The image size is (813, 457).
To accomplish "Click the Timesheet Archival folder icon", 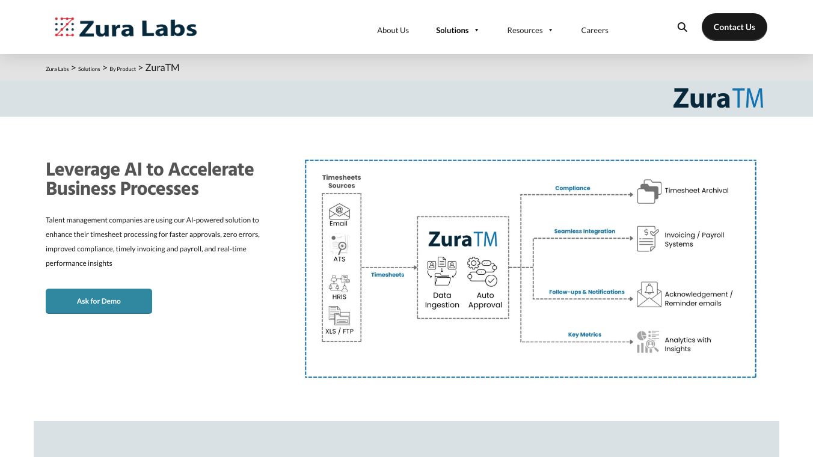I will click(649, 191).
